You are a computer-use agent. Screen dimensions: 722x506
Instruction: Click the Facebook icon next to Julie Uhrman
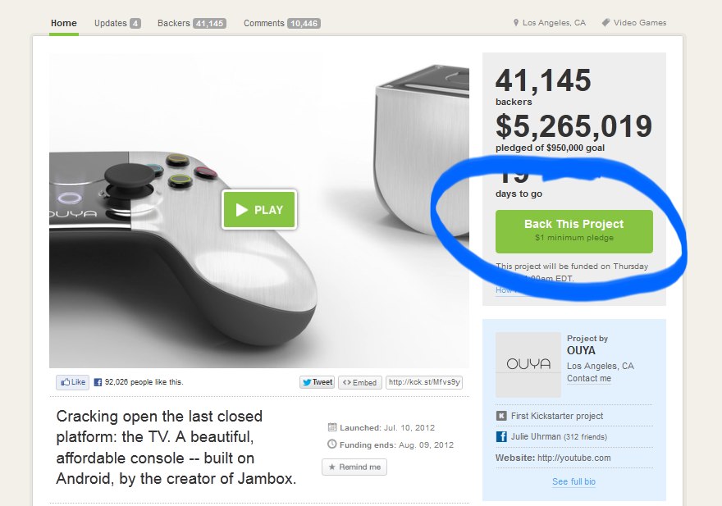[x=501, y=436]
